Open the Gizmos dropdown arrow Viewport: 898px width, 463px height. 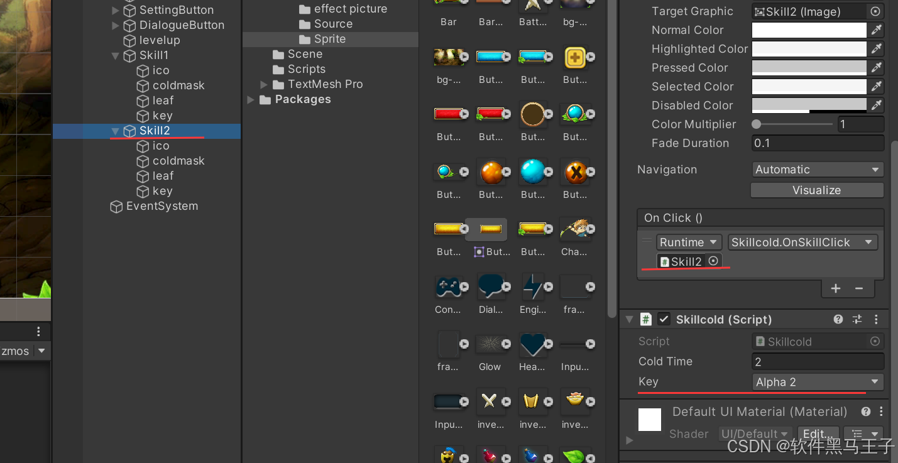coord(41,351)
